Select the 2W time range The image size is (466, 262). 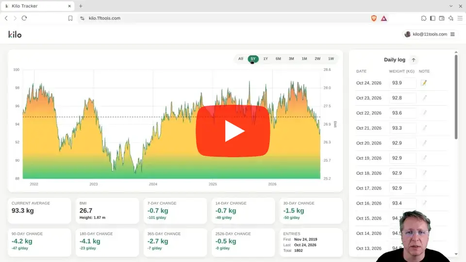click(x=317, y=59)
